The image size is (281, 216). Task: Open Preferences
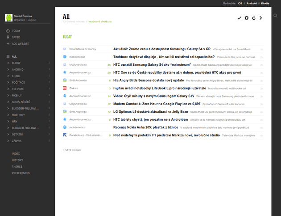21,173
